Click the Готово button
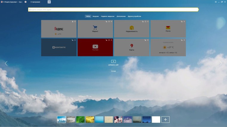227x127 pixels. click(x=113, y=71)
